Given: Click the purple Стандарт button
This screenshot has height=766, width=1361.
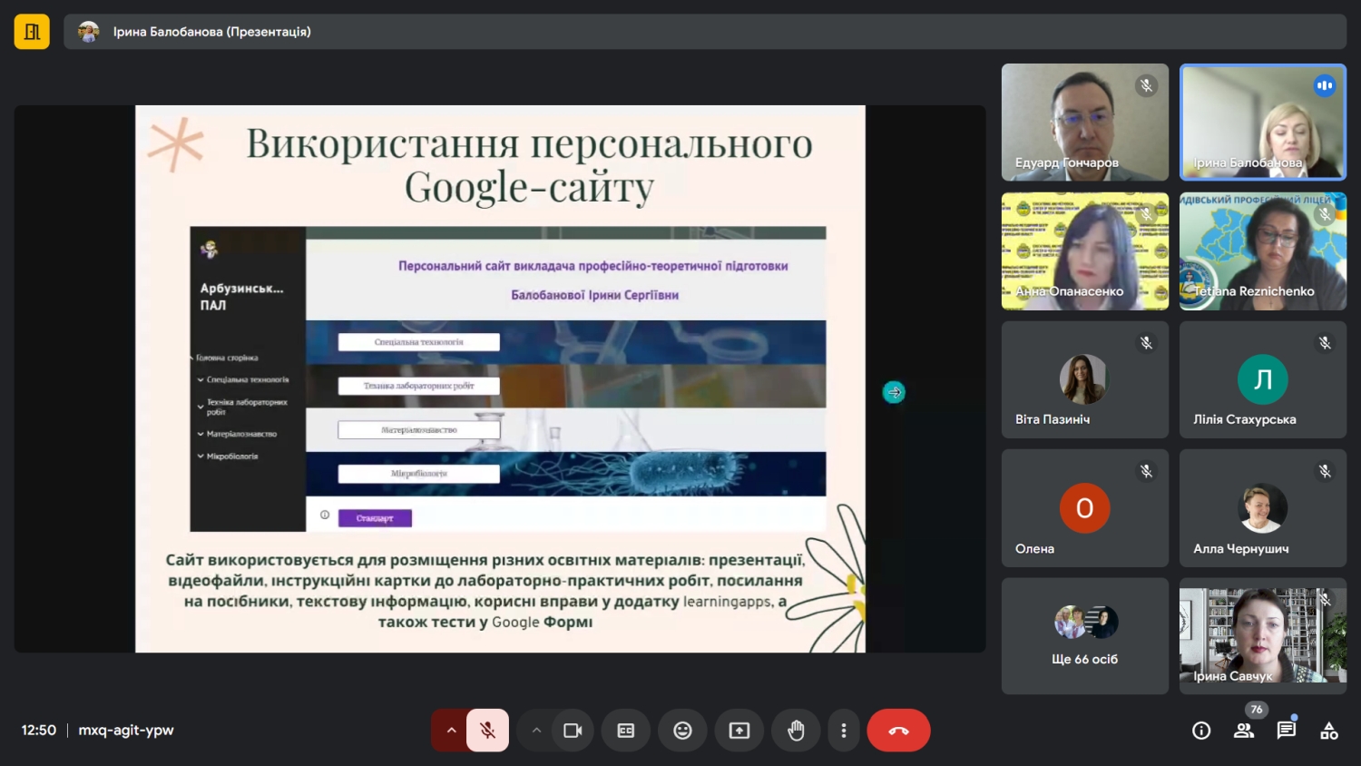Looking at the screenshot, I should tap(375, 518).
